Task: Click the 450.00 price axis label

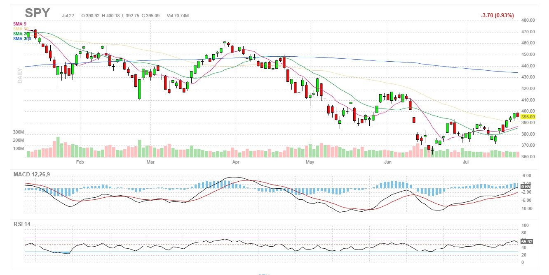Action: 528,54
